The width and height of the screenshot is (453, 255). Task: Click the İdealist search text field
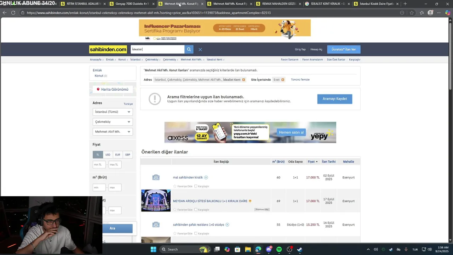click(x=157, y=50)
